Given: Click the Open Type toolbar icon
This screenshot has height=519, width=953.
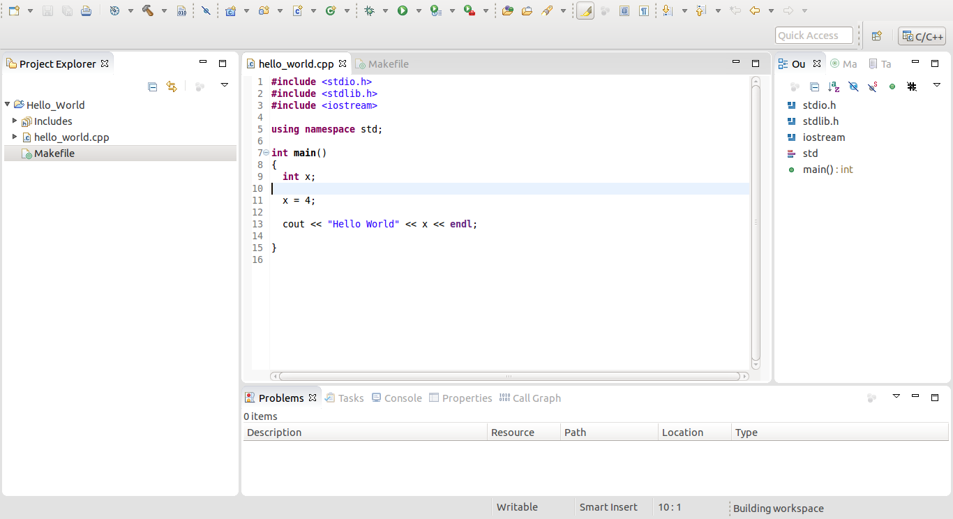Looking at the screenshot, I should (x=507, y=10).
